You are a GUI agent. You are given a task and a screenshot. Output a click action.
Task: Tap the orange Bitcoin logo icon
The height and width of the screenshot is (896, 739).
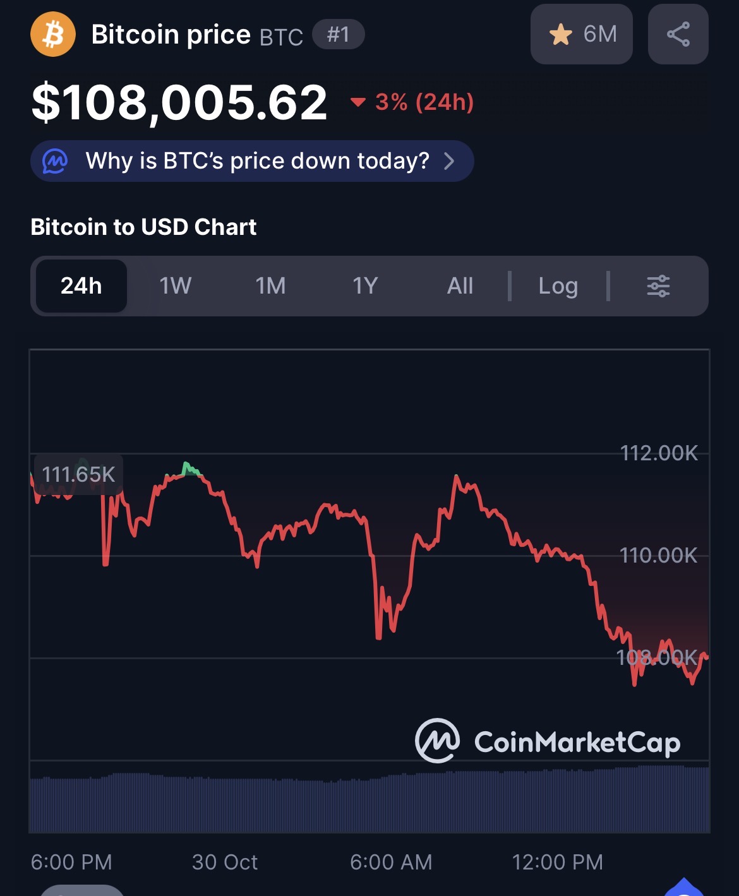[53, 35]
